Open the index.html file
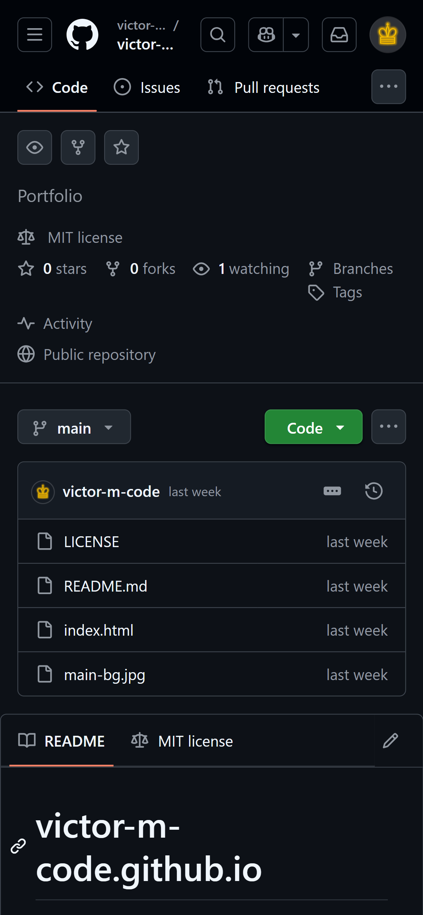Image resolution: width=423 pixels, height=915 pixels. pyautogui.click(x=99, y=630)
